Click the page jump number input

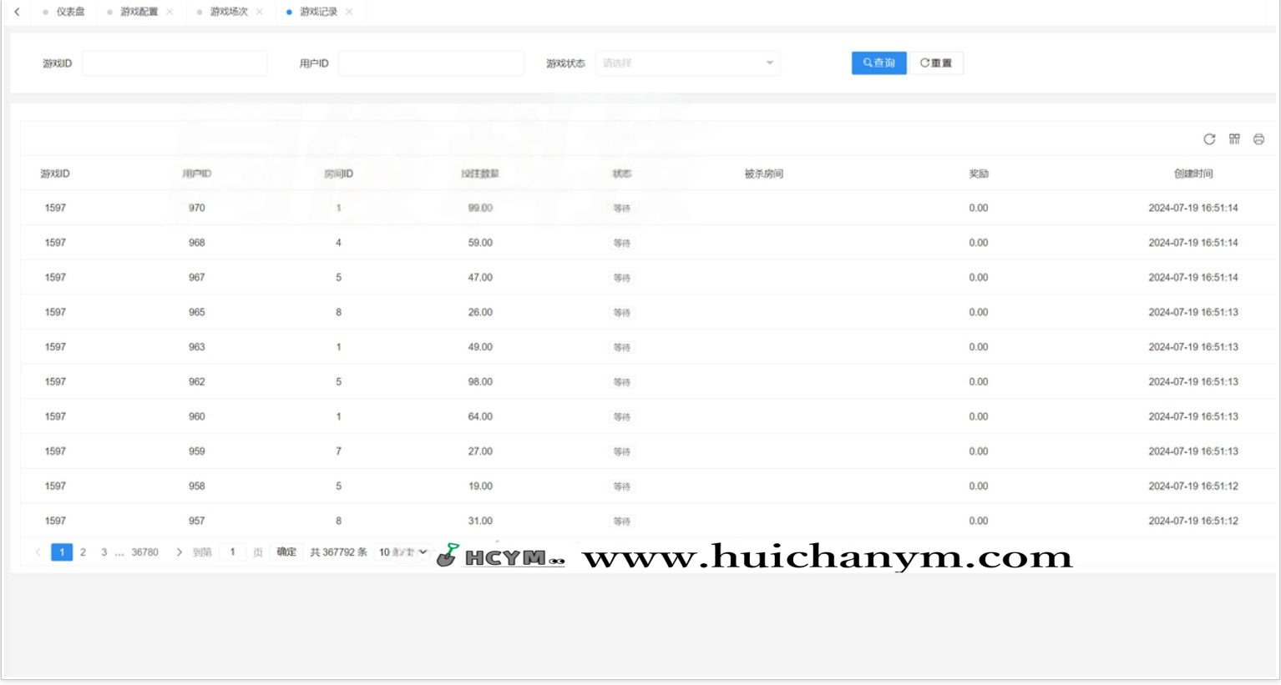click(x=232, y=552)
